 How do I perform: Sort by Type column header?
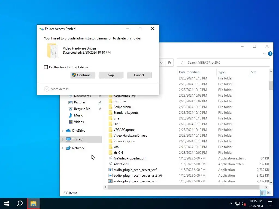click(221, 72)
